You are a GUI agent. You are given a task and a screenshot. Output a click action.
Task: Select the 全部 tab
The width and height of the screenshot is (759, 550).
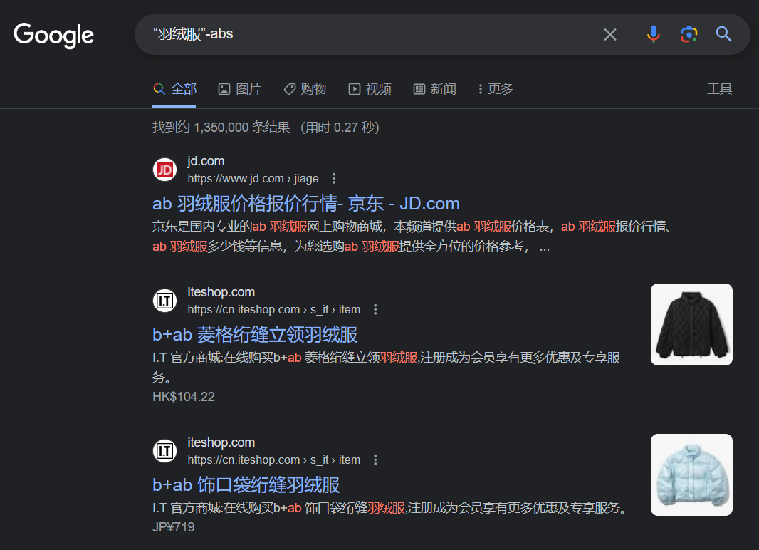coord(174,89)
